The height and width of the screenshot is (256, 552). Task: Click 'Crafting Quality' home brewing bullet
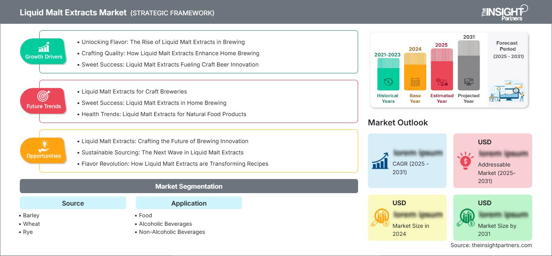point(171,53)
